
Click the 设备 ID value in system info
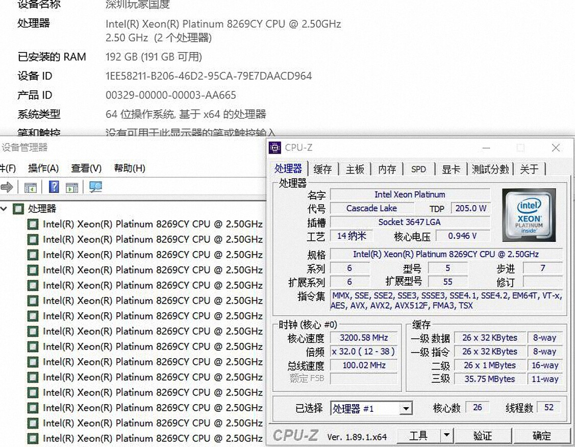coord(209,76)
